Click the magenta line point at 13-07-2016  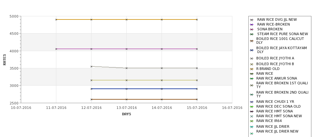pos(126,49)
